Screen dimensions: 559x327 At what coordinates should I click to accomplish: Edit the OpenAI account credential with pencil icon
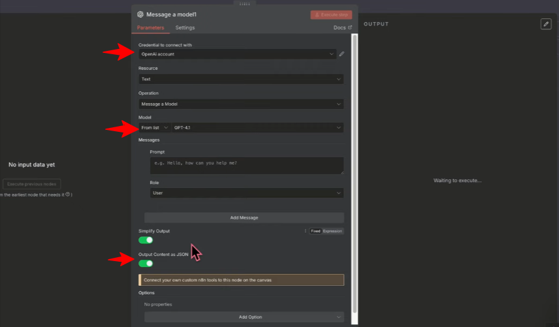[x=342, y=54]
